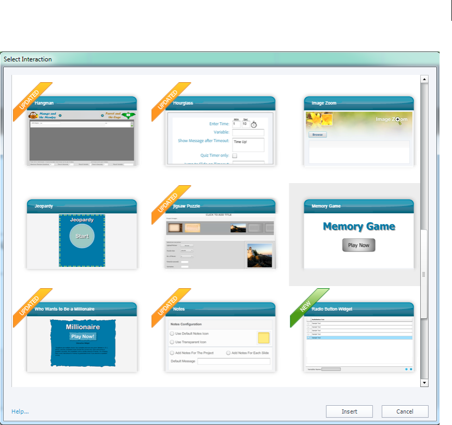Click the Jeopardy Start circle

pyautogui.click(x=82, y=236)
